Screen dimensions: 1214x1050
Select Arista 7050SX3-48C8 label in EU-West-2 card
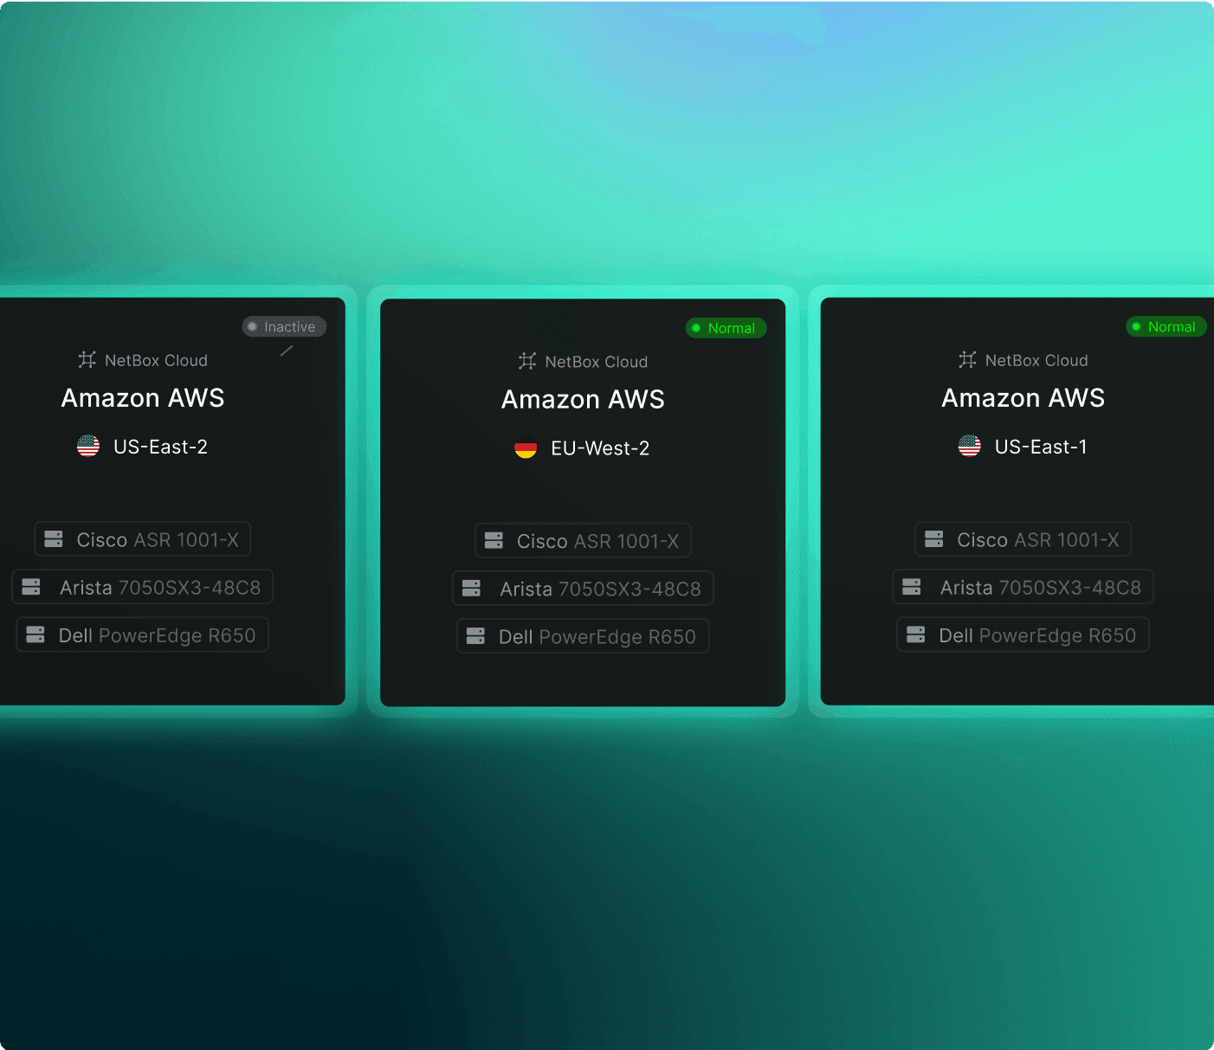tap(600, 589)
